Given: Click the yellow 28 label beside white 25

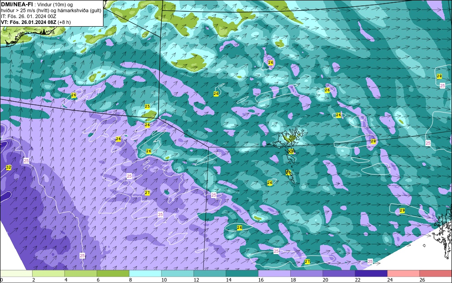Looking at the screenshot, I should click(439, 76).
